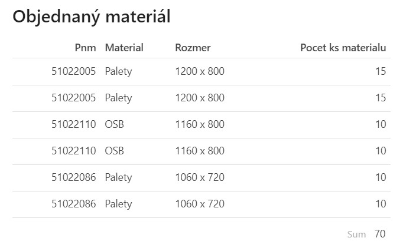
Task: Click 1160 x 800 in the second OSB row
Action: (x=200, y=151)
